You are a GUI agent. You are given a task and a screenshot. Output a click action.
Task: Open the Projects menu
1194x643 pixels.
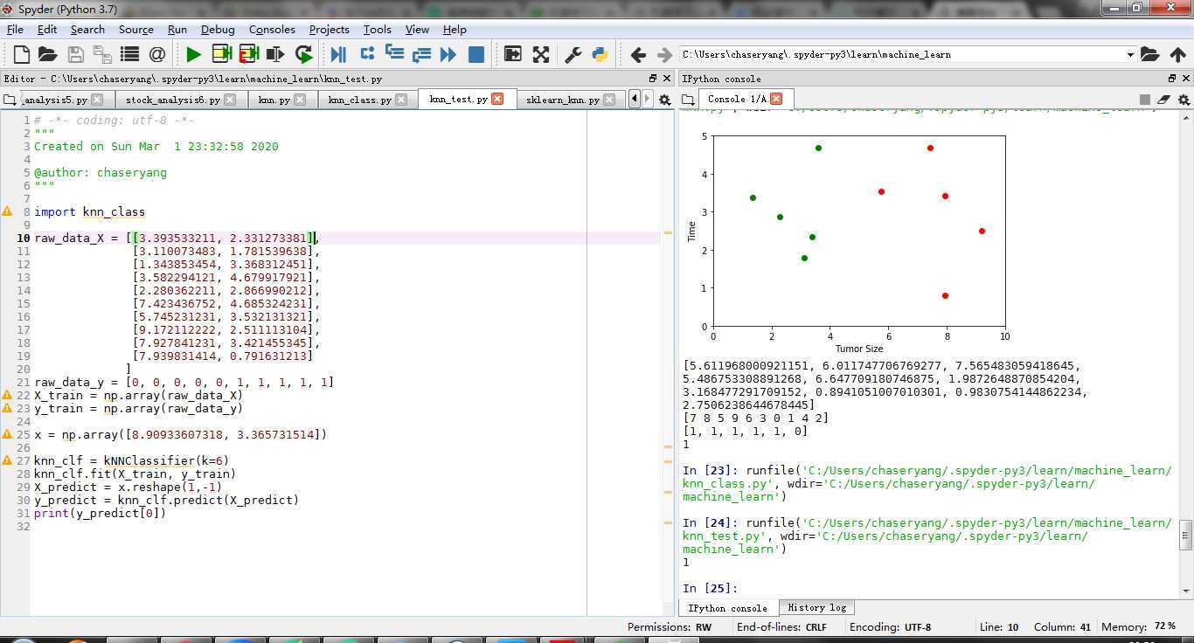click(330, 29)
